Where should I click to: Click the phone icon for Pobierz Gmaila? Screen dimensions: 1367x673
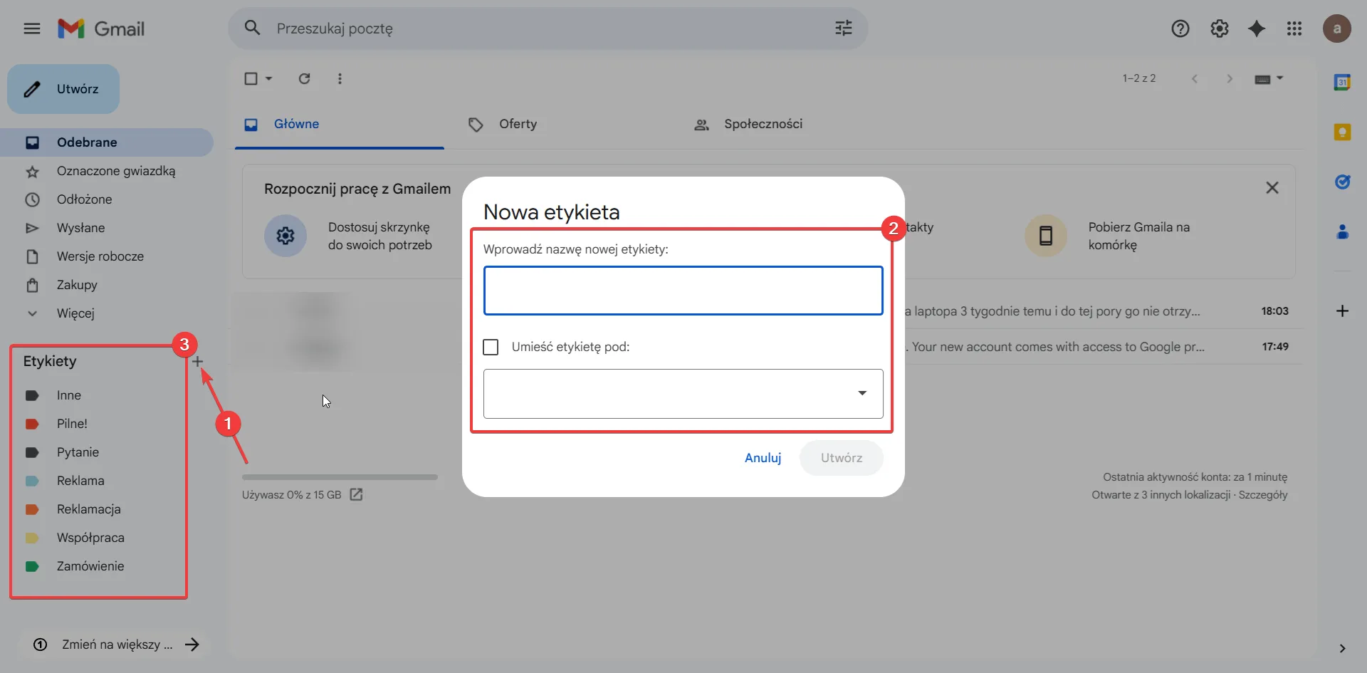(1046, 236)
